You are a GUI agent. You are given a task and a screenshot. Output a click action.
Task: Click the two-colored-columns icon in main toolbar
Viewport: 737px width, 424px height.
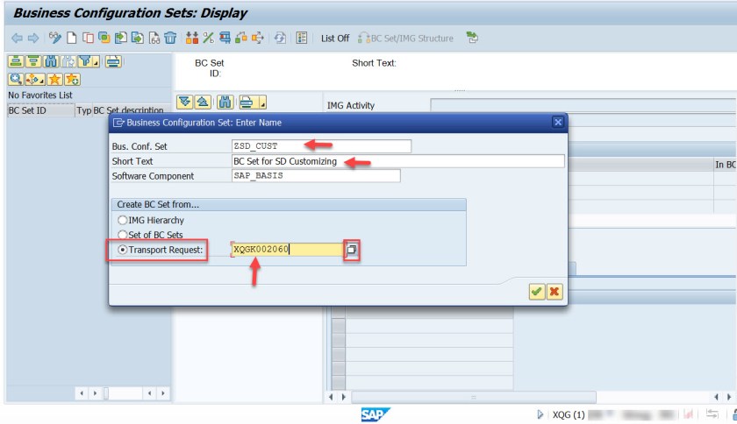(192, 38)
